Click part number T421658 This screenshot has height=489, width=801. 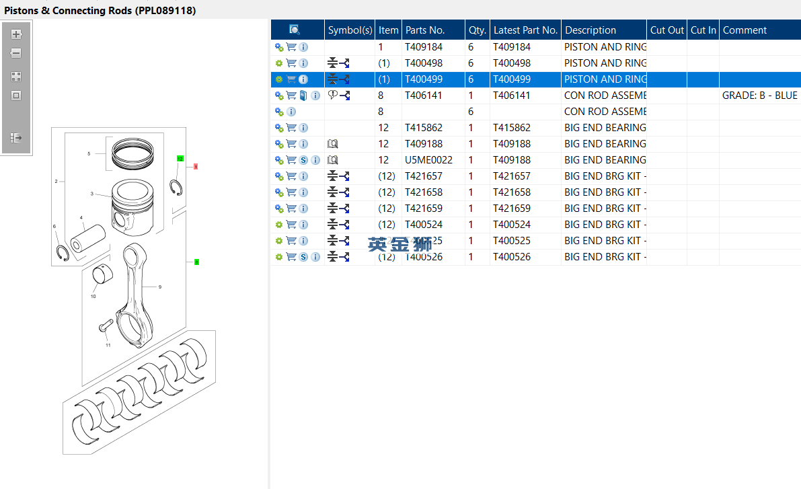click(424, 192)
